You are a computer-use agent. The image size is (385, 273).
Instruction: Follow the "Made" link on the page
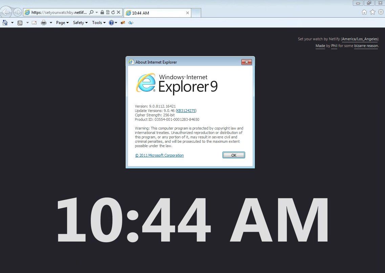(320, 46)
